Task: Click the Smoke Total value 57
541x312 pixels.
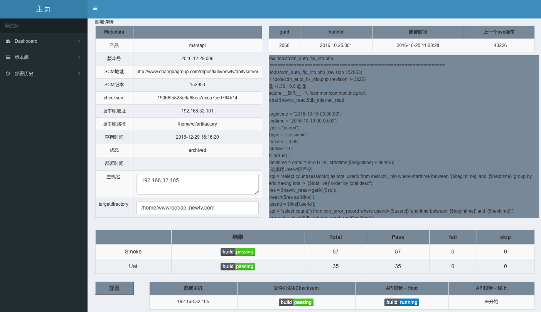Action: [335, 252]
